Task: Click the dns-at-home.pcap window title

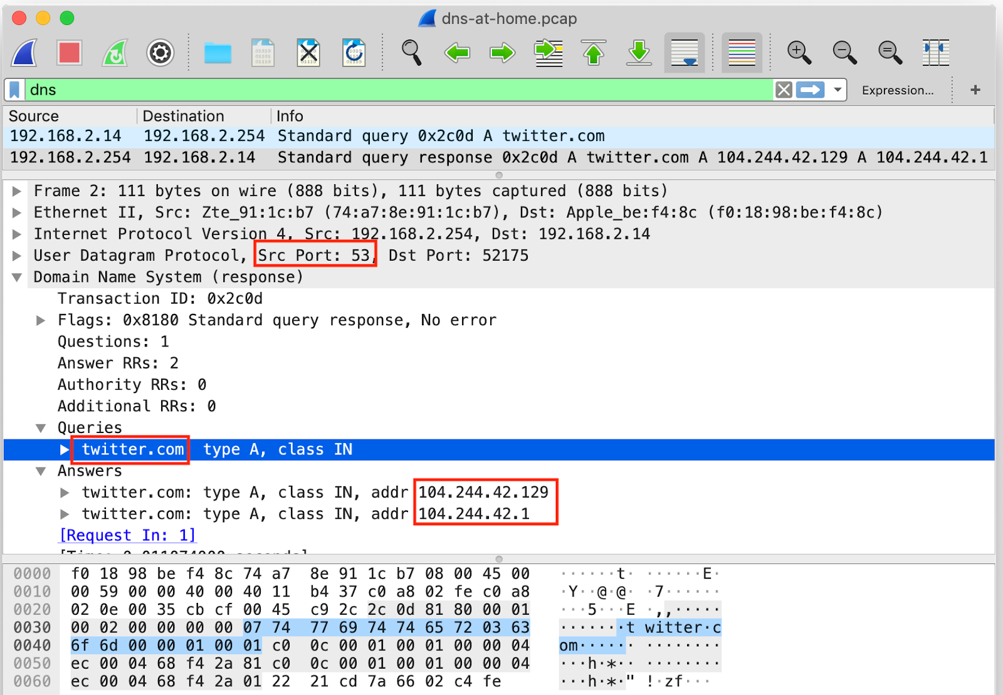Action: tap(509, 18)
